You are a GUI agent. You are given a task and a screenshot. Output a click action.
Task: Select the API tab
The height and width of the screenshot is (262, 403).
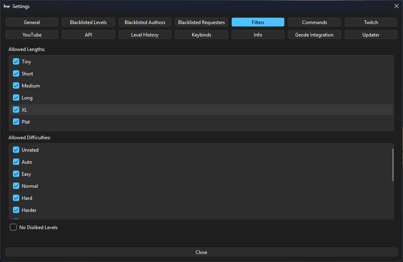tap(88, 35)
